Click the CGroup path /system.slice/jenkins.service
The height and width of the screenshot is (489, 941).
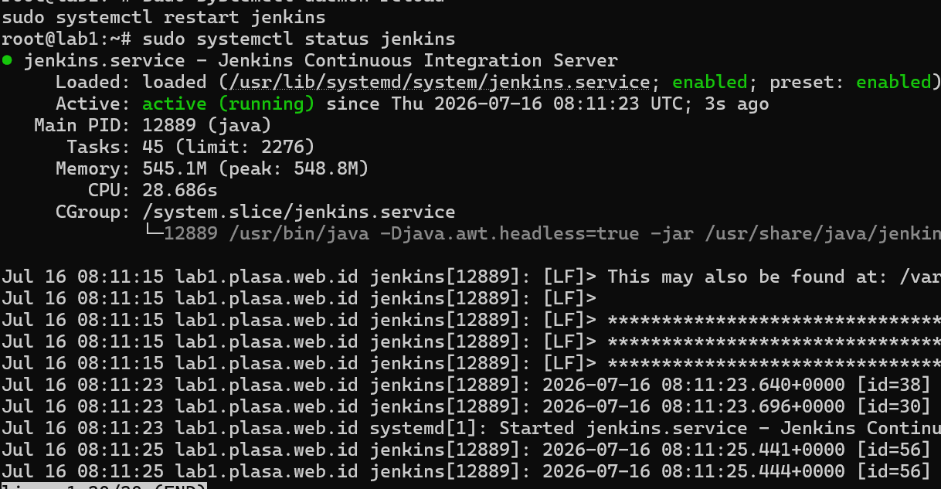298,212
